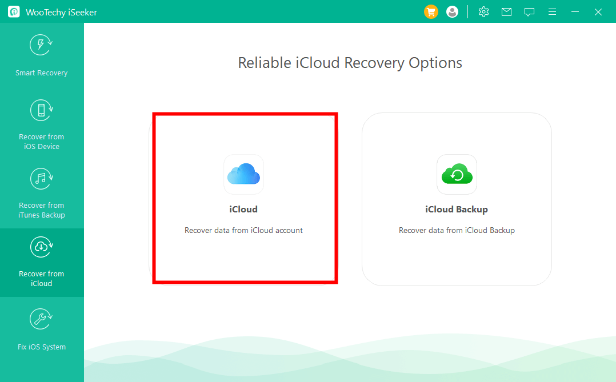Select the bold iCloud Backup card title

[457, 210]
